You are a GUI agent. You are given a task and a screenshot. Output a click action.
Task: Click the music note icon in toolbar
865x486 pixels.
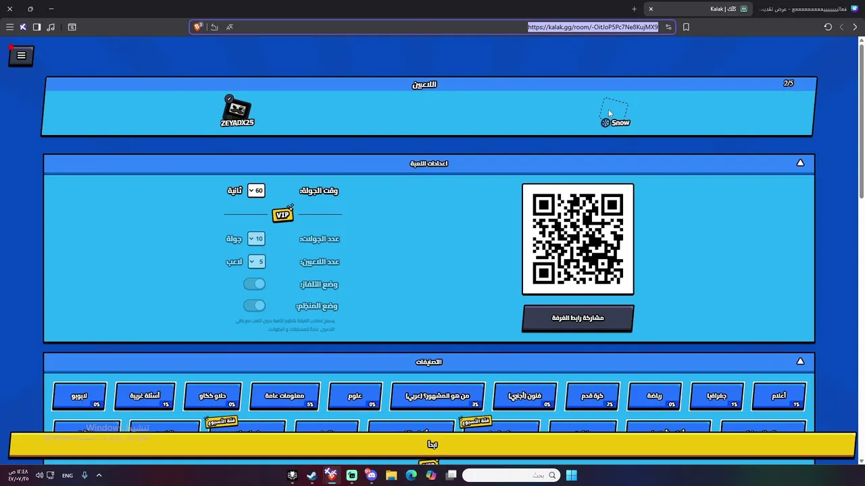51,27
